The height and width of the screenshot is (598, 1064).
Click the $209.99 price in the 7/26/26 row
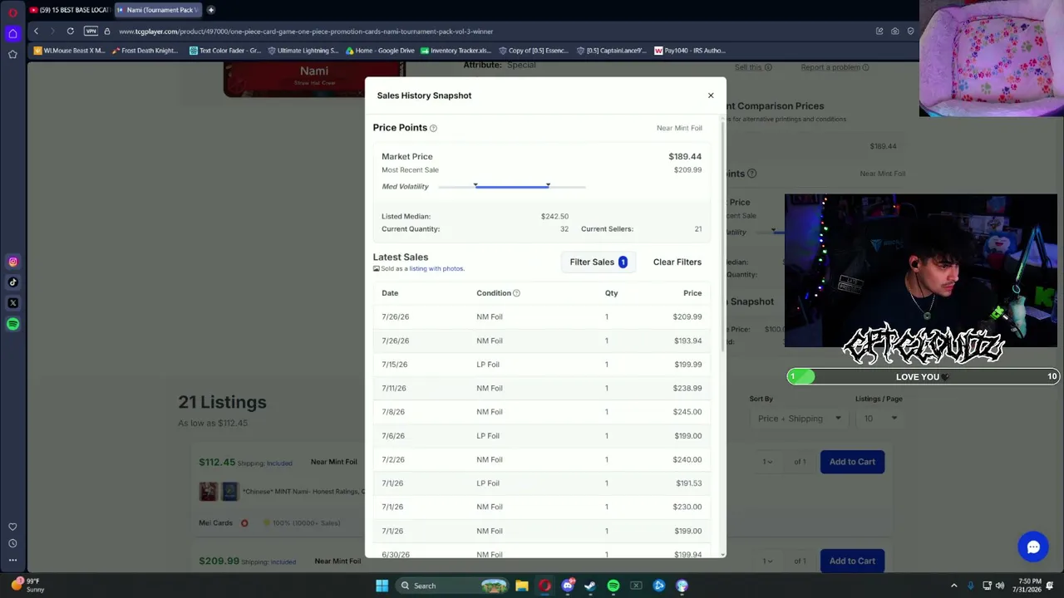[x=687, y=317]
